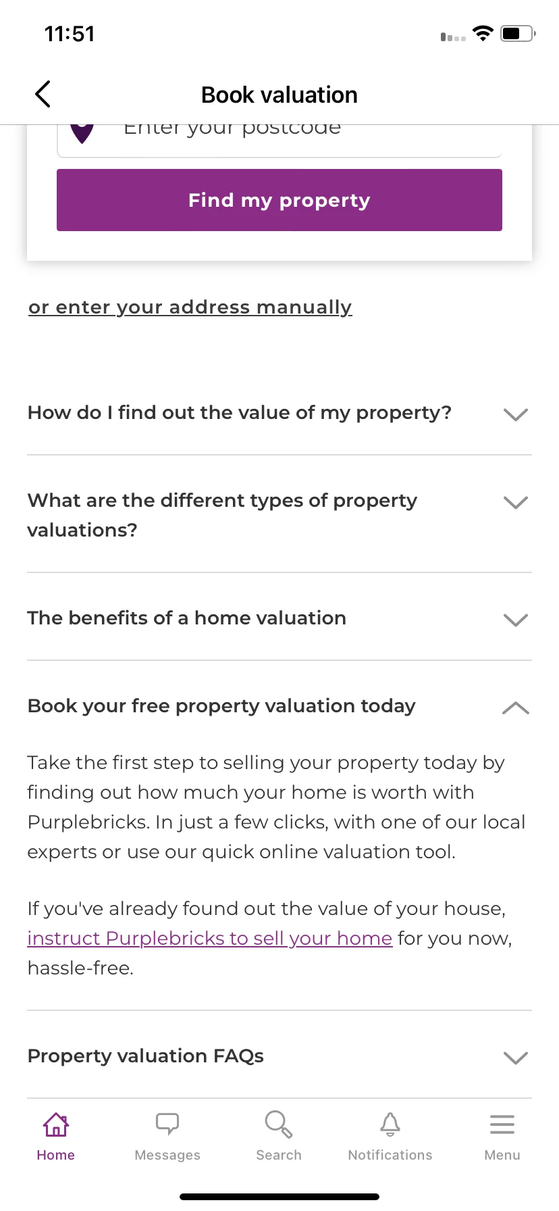This screenshot has height=1211, width=559.
Task: Select the Messages tab label
Action: (x=167, y=1155)
